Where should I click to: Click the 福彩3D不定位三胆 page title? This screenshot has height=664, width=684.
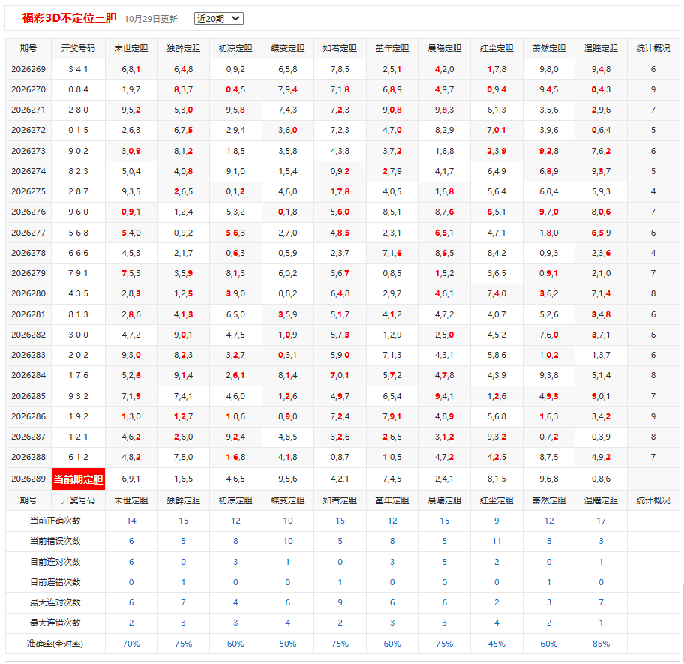coord(69,18)
